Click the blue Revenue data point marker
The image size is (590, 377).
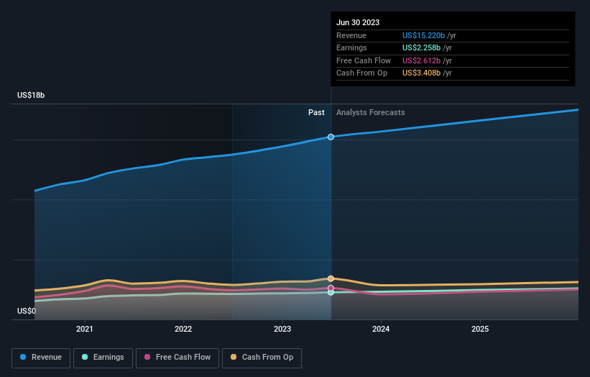click(331, 137)
